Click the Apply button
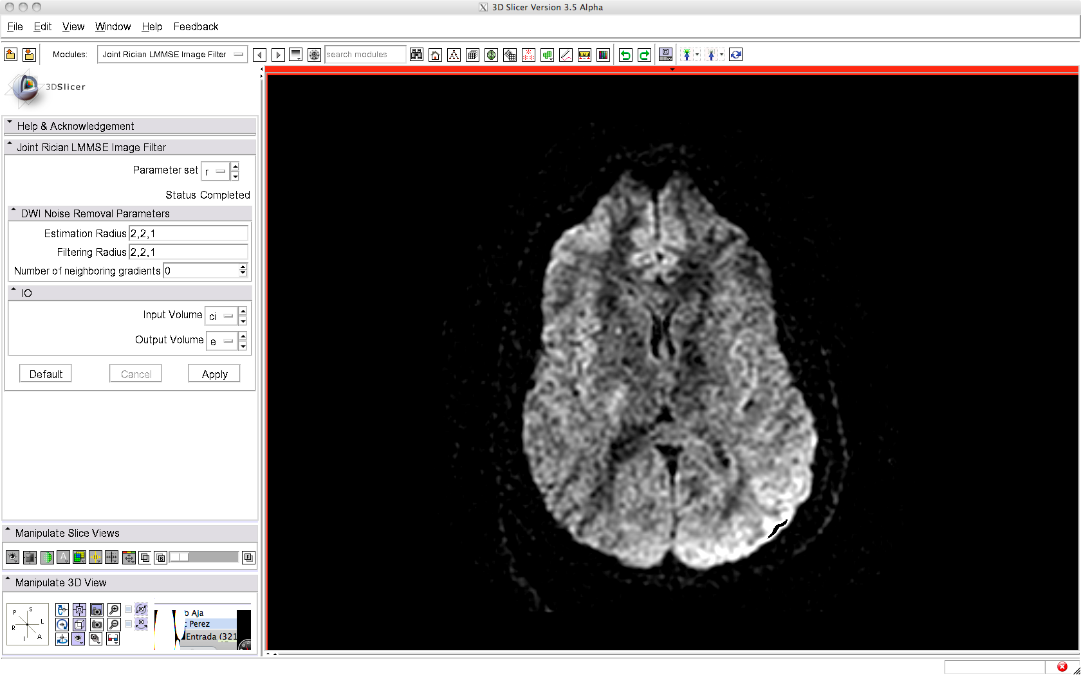 coord(214,374)
